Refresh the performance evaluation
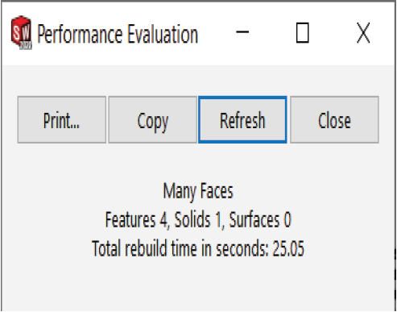Viewport: 397px width, 312px height. click(242, 120)
